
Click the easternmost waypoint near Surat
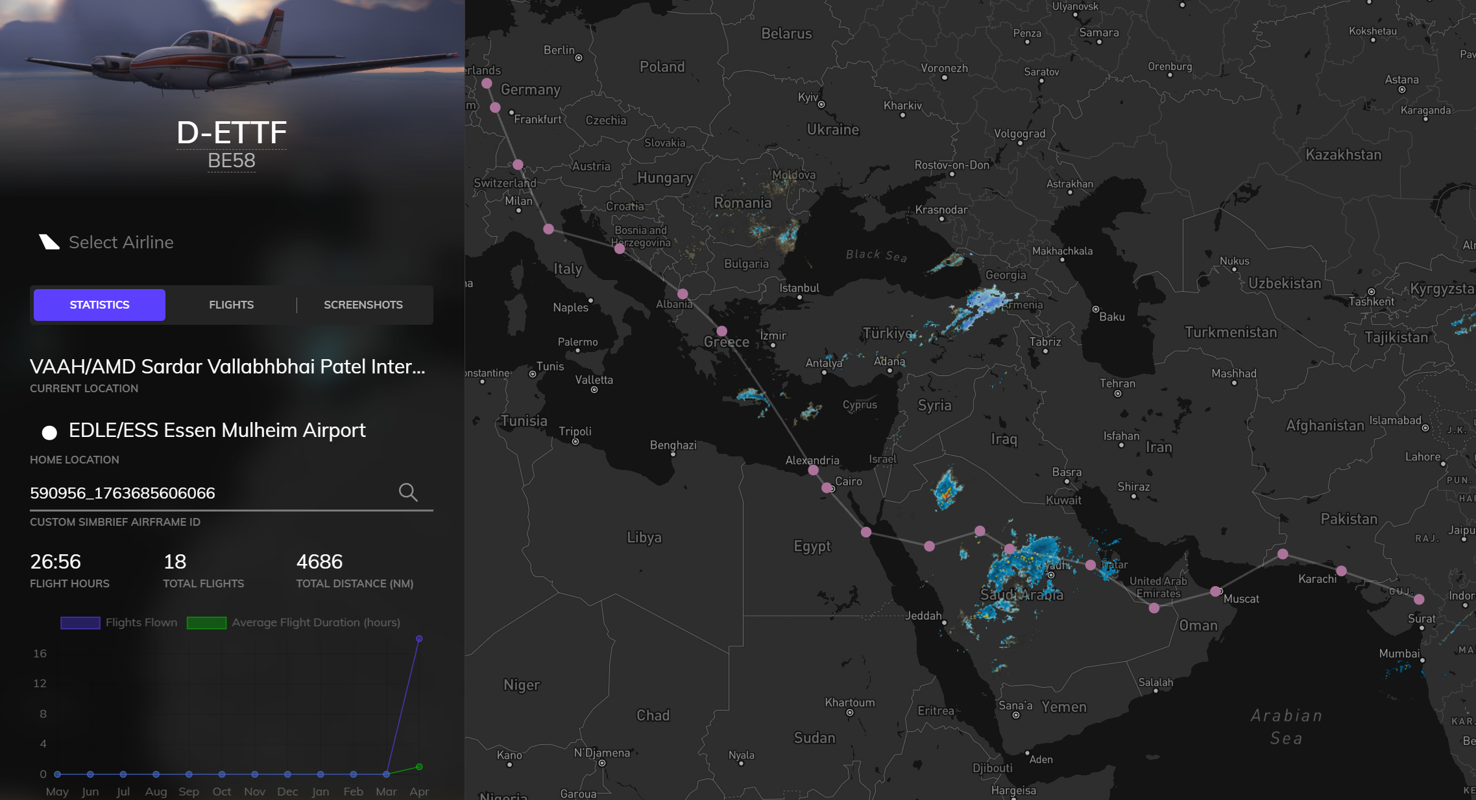point(1419,599)
